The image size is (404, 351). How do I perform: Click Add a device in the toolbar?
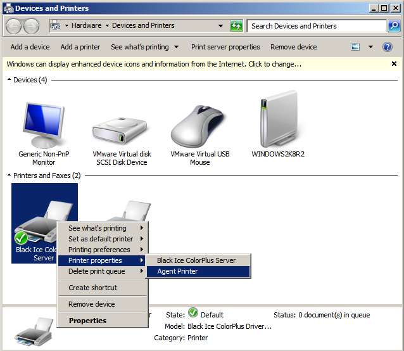click(x=30, y=47)
